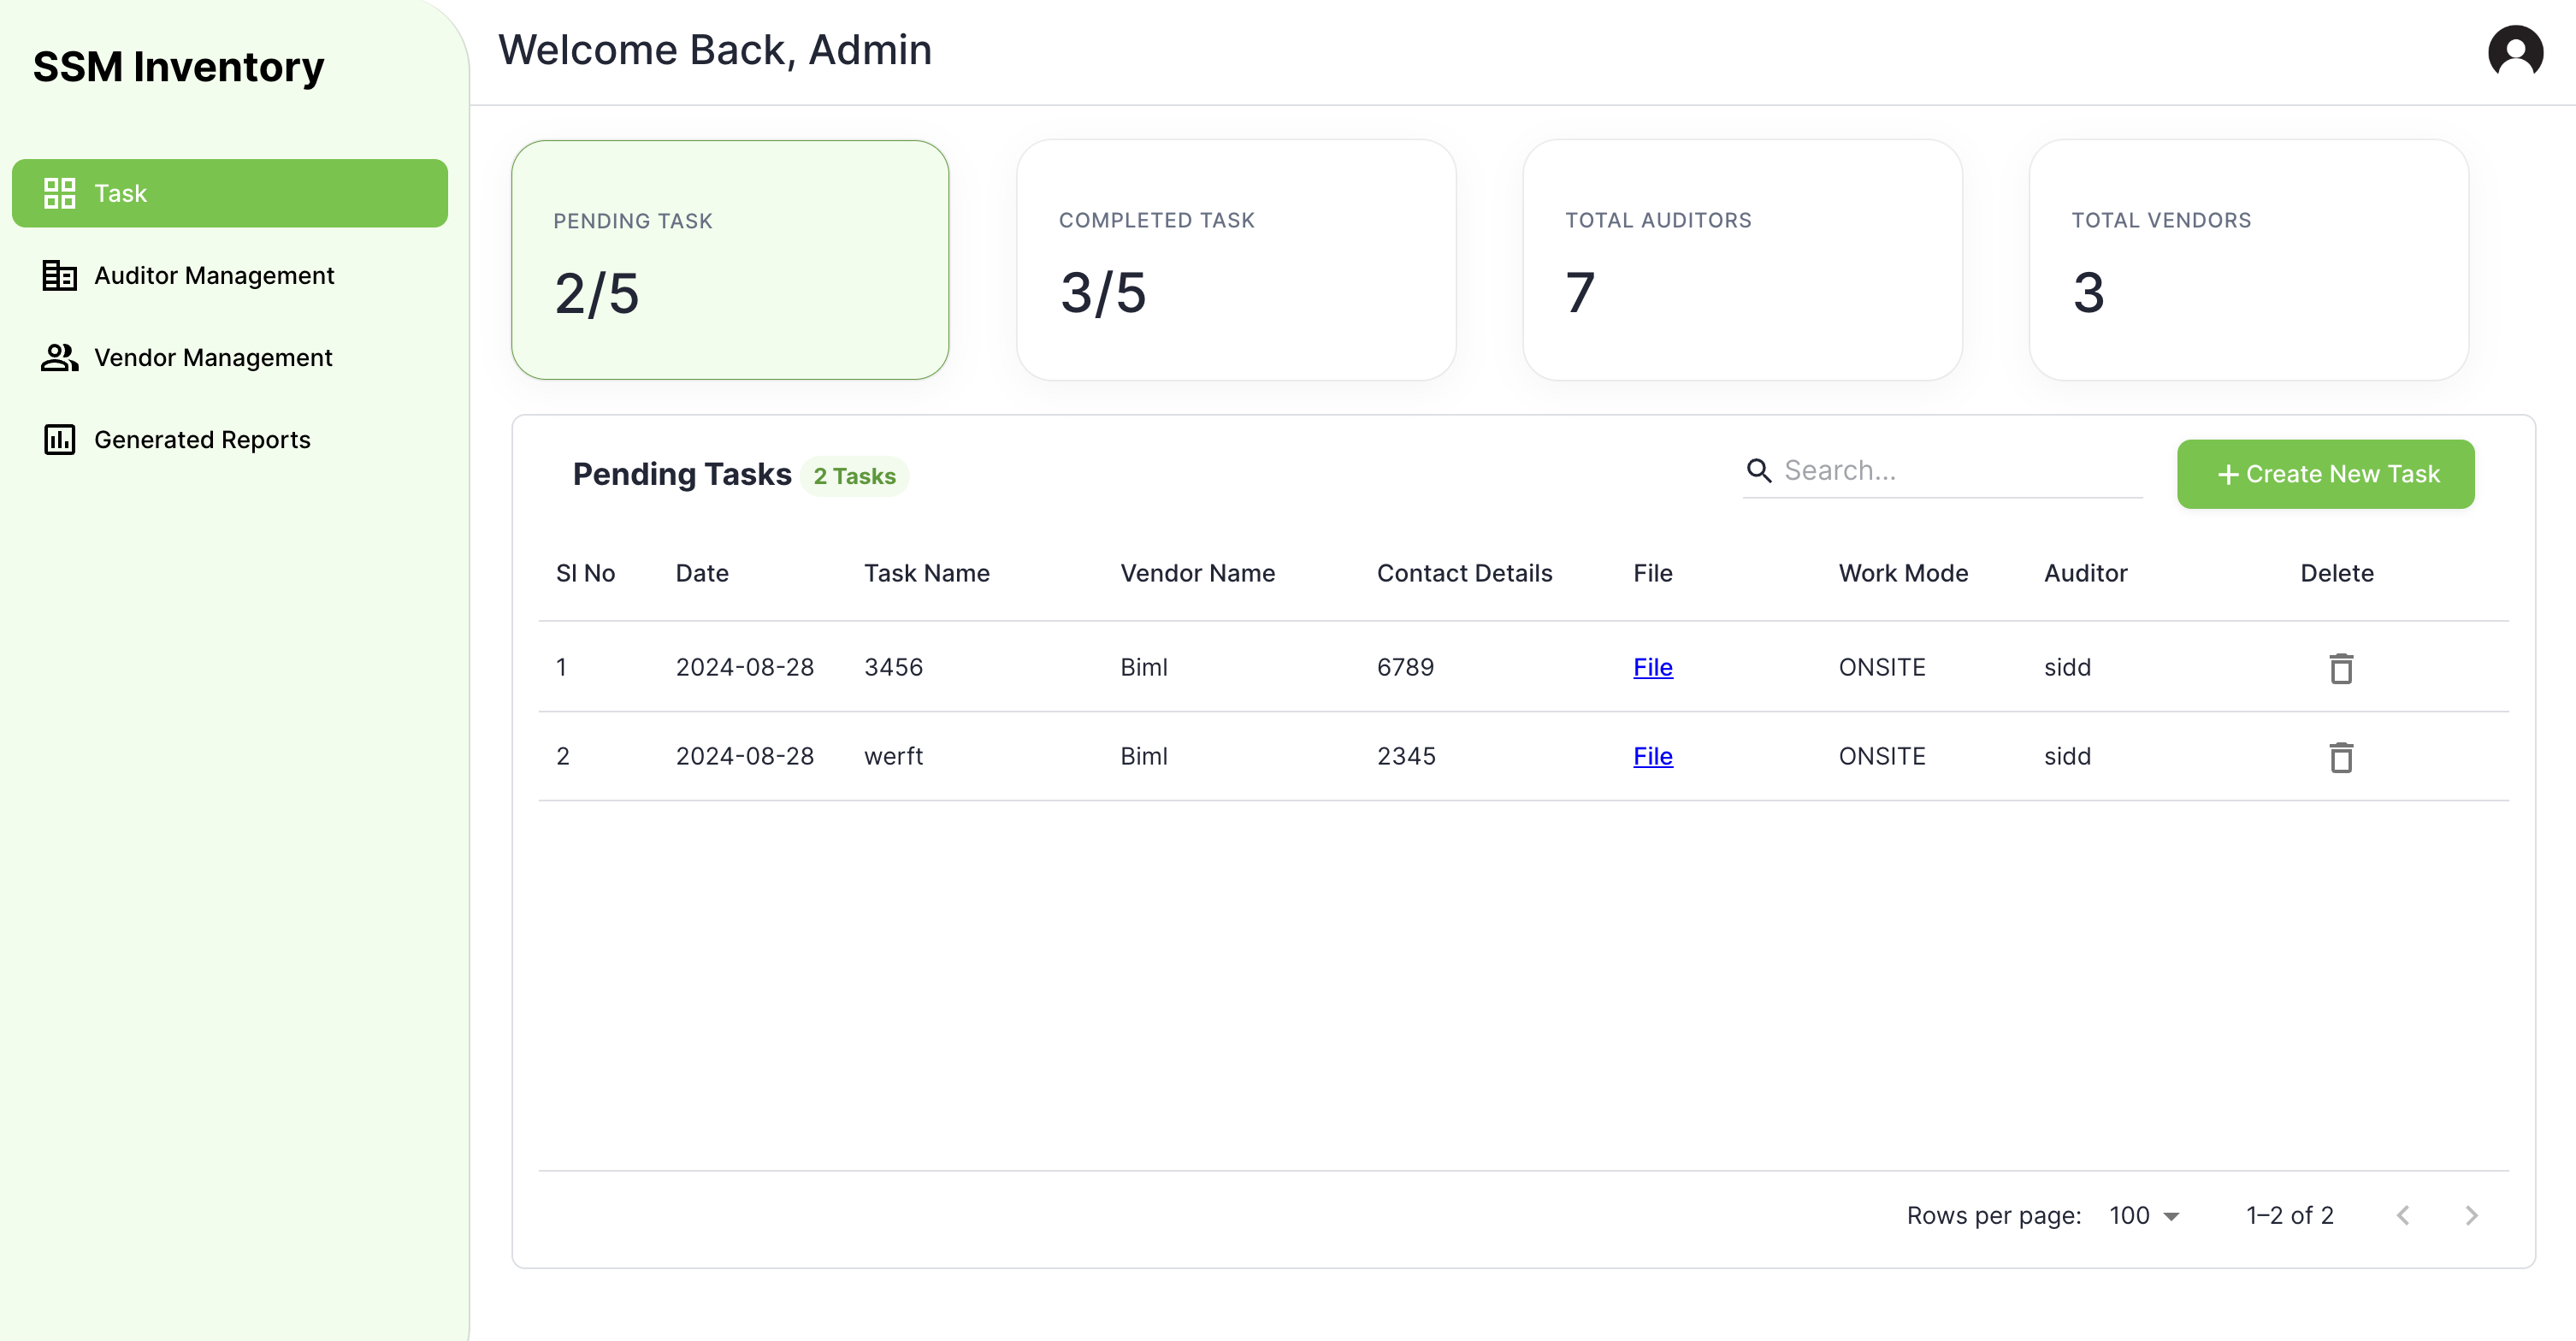Viewport: 2576px width, 1341px height.
Task: Click the Generated Reports chart icon
Action: [x=59, y=439]
